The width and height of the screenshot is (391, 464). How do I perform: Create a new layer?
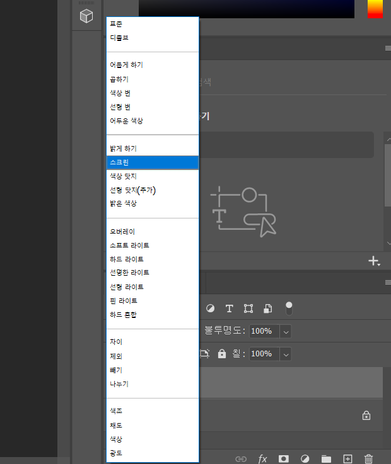(x=347, y=459)
